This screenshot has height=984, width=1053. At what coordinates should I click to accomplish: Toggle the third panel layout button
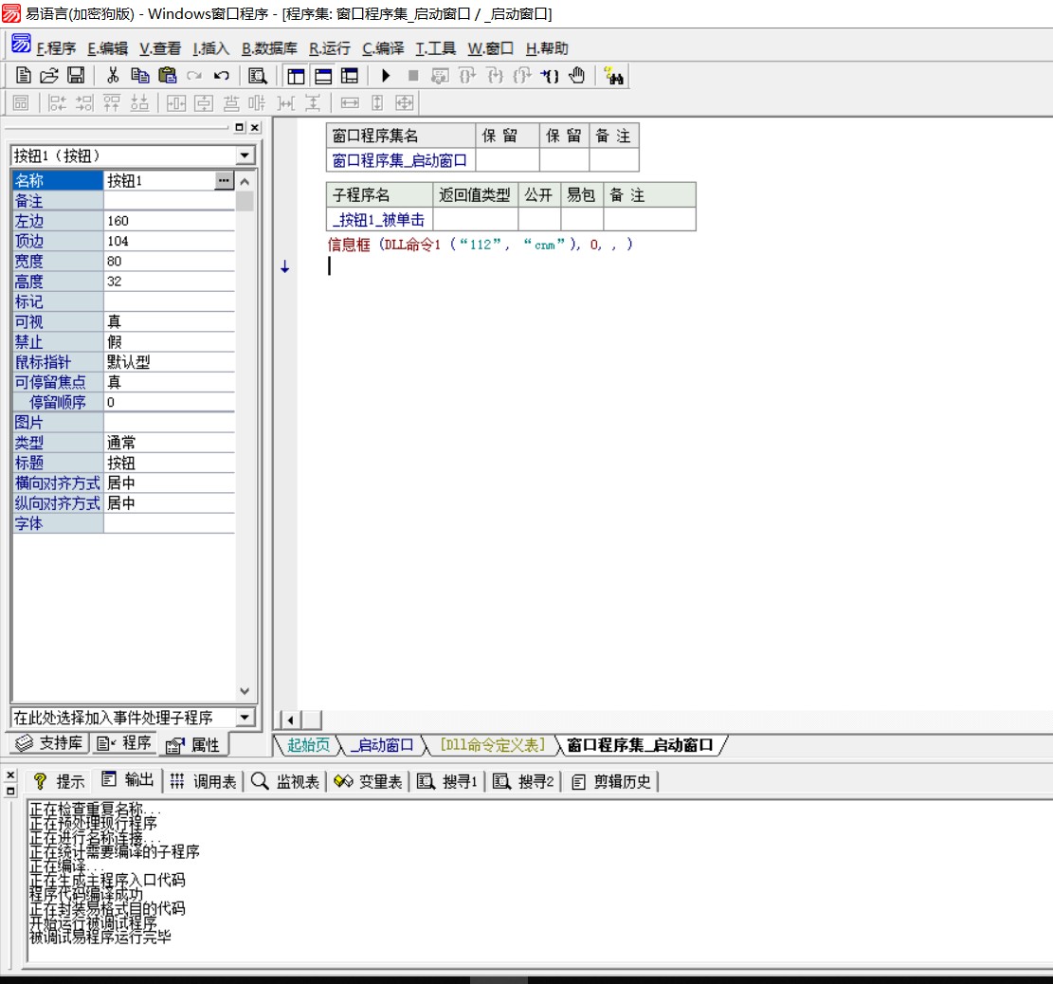[350, 76]
